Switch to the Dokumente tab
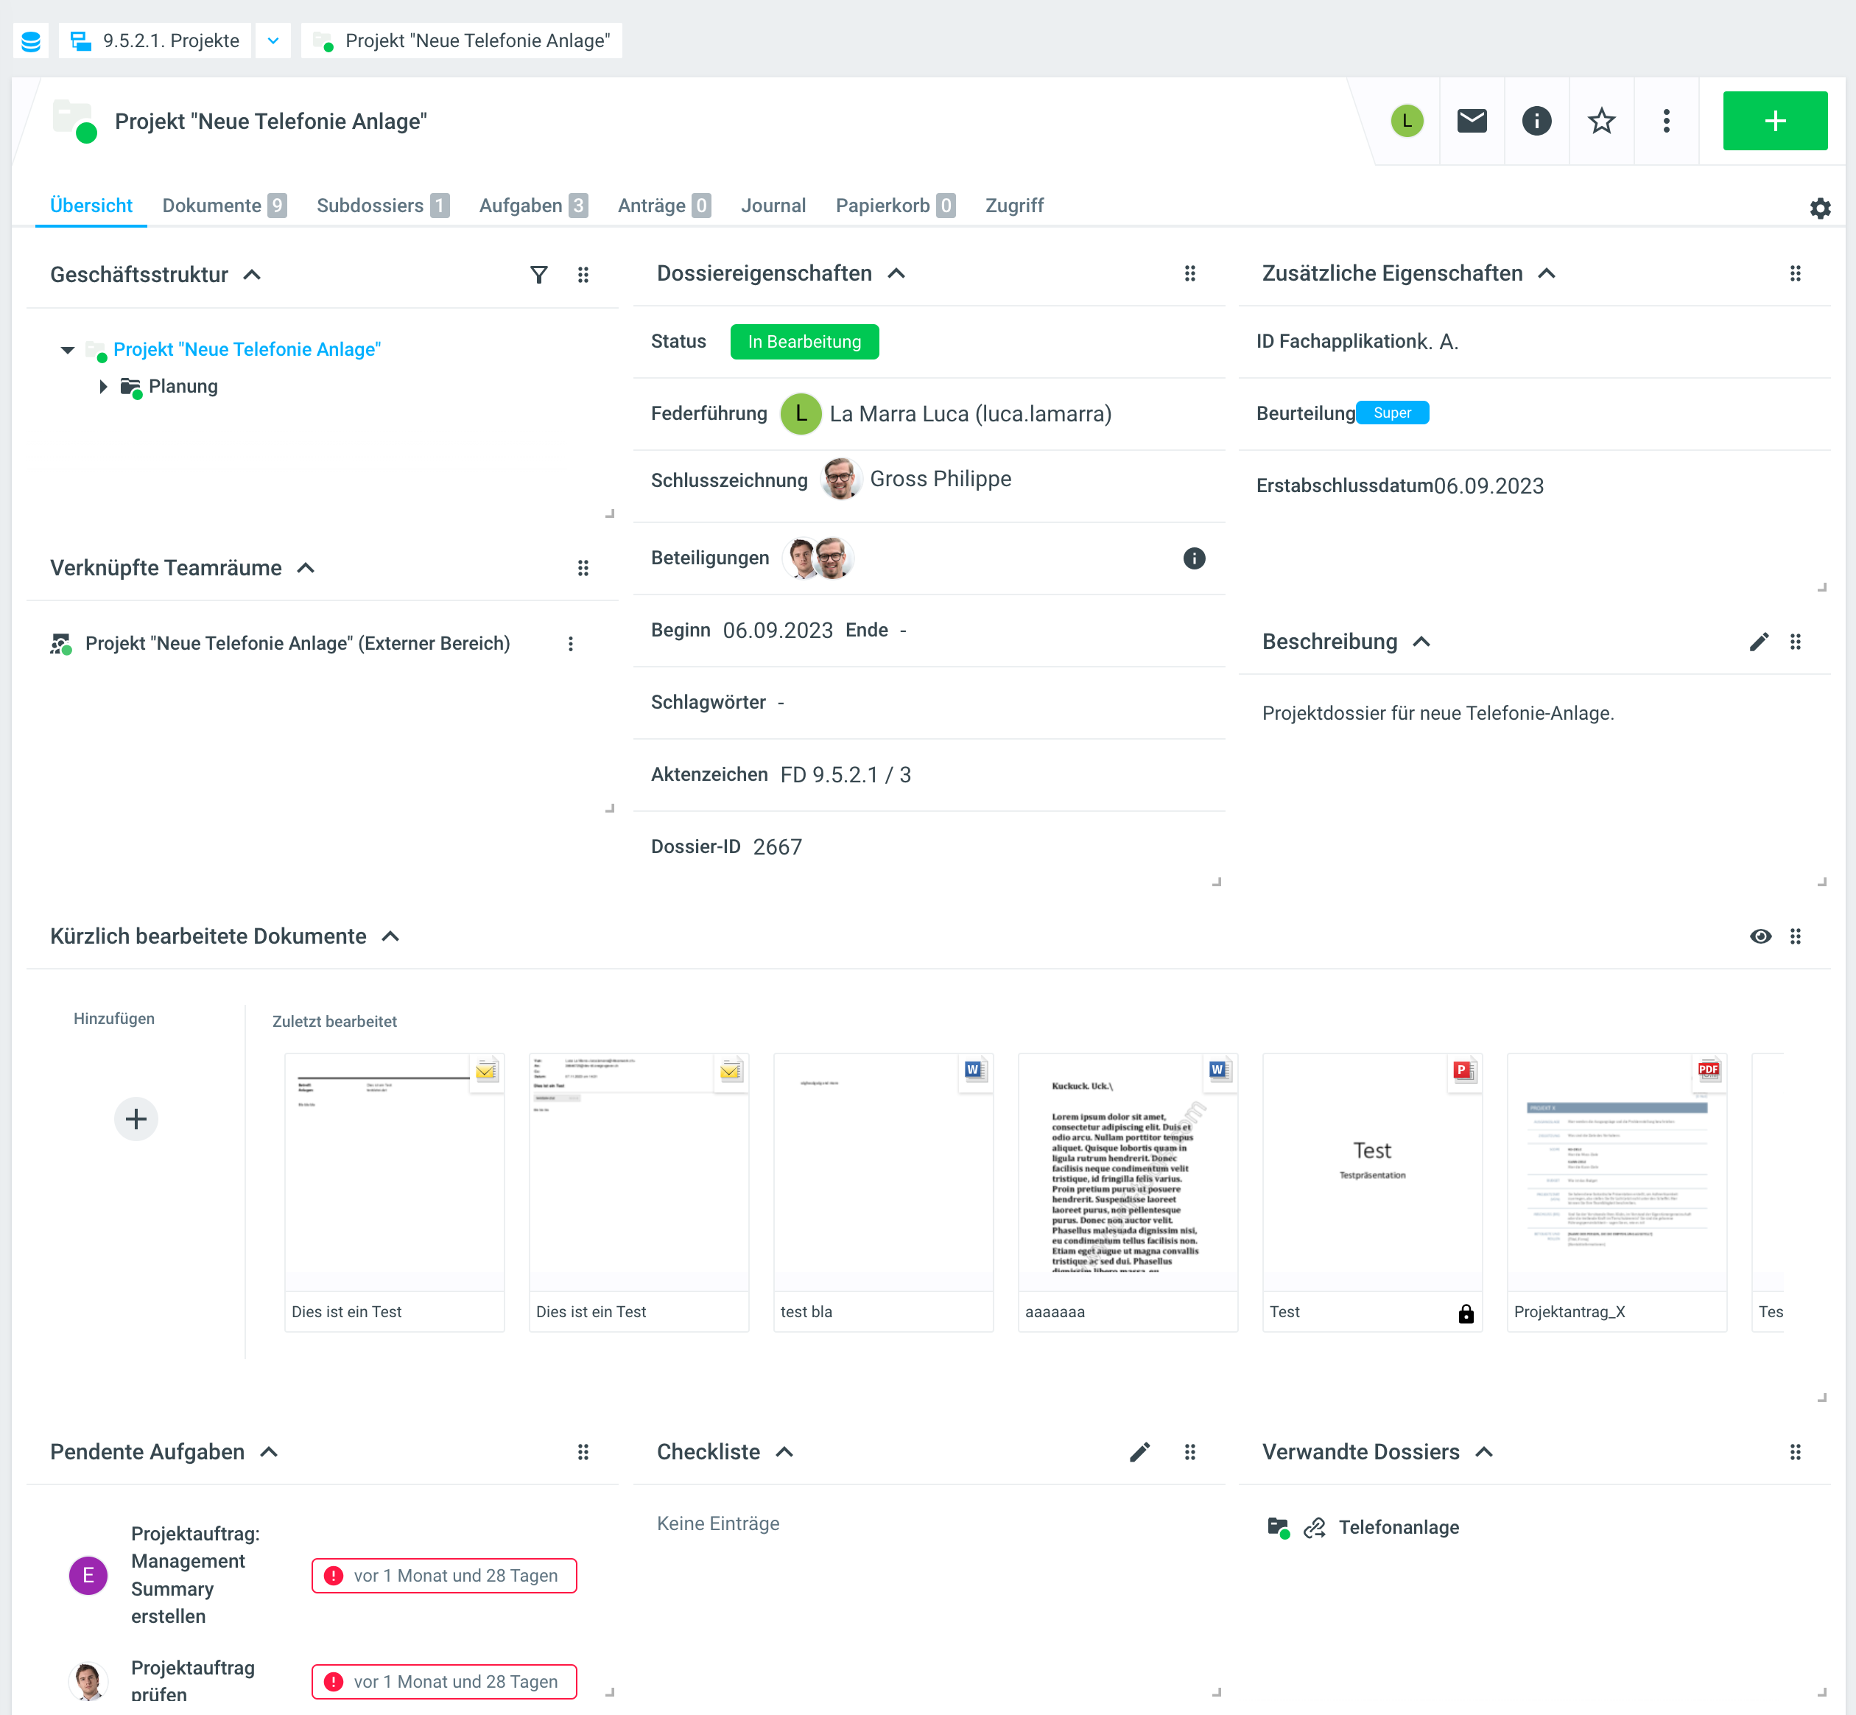The image size is (1856, 1715). [213, 205]
